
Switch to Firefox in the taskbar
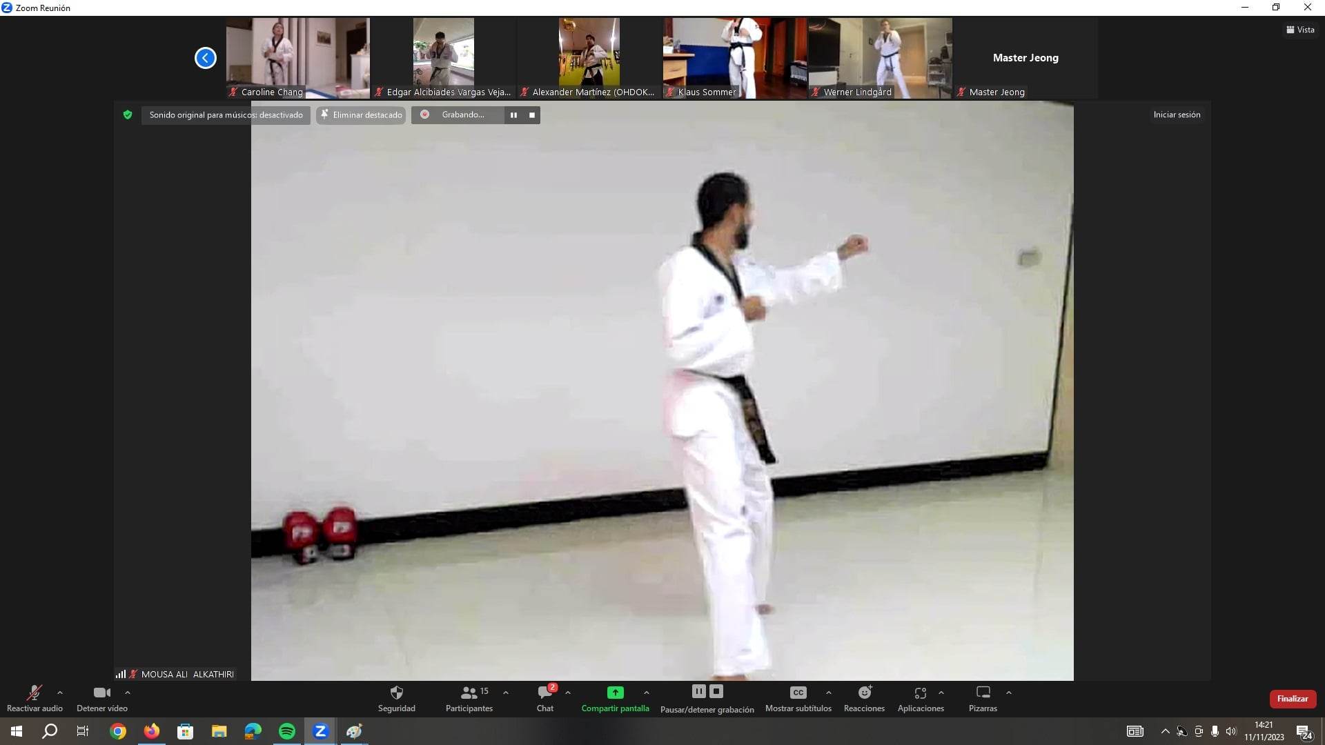pyautogui.click(x=152, y=731)
